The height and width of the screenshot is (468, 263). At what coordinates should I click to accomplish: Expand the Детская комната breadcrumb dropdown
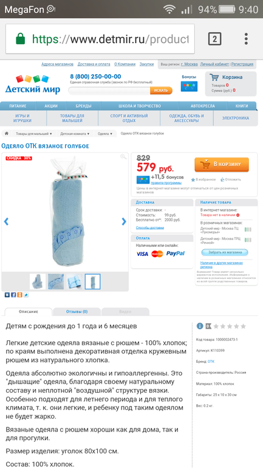pos(75,134)
